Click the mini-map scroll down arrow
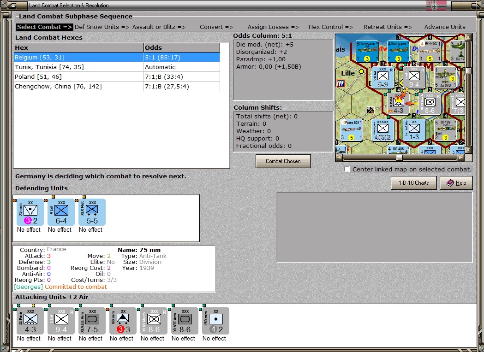Screen dimensions: 484x352 [468, 150]
